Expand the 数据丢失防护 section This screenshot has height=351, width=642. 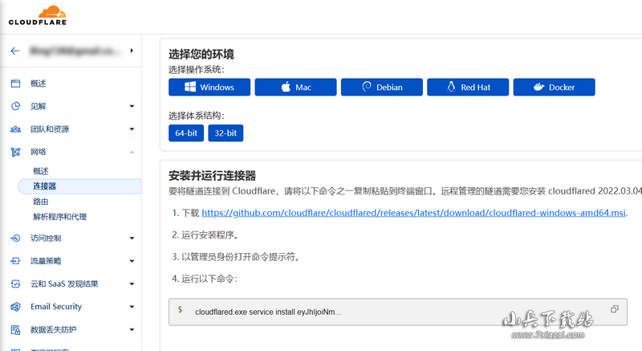point(132,330)
